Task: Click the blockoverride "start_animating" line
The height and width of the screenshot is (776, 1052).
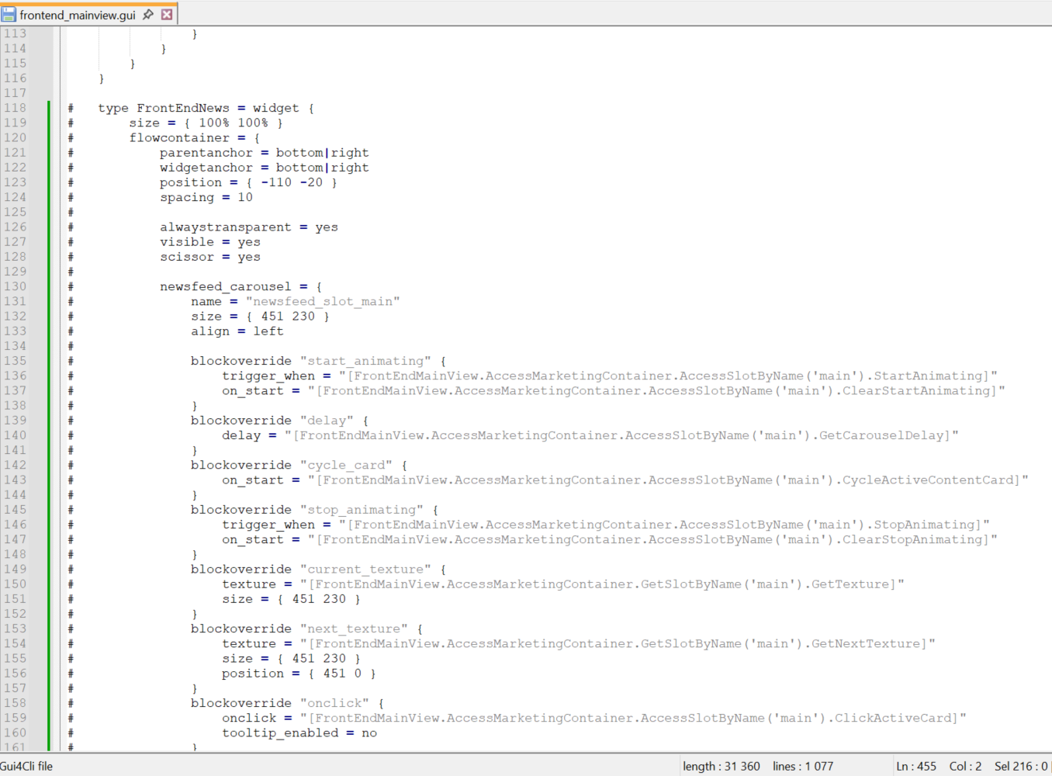Action: (x=319, y=361)
